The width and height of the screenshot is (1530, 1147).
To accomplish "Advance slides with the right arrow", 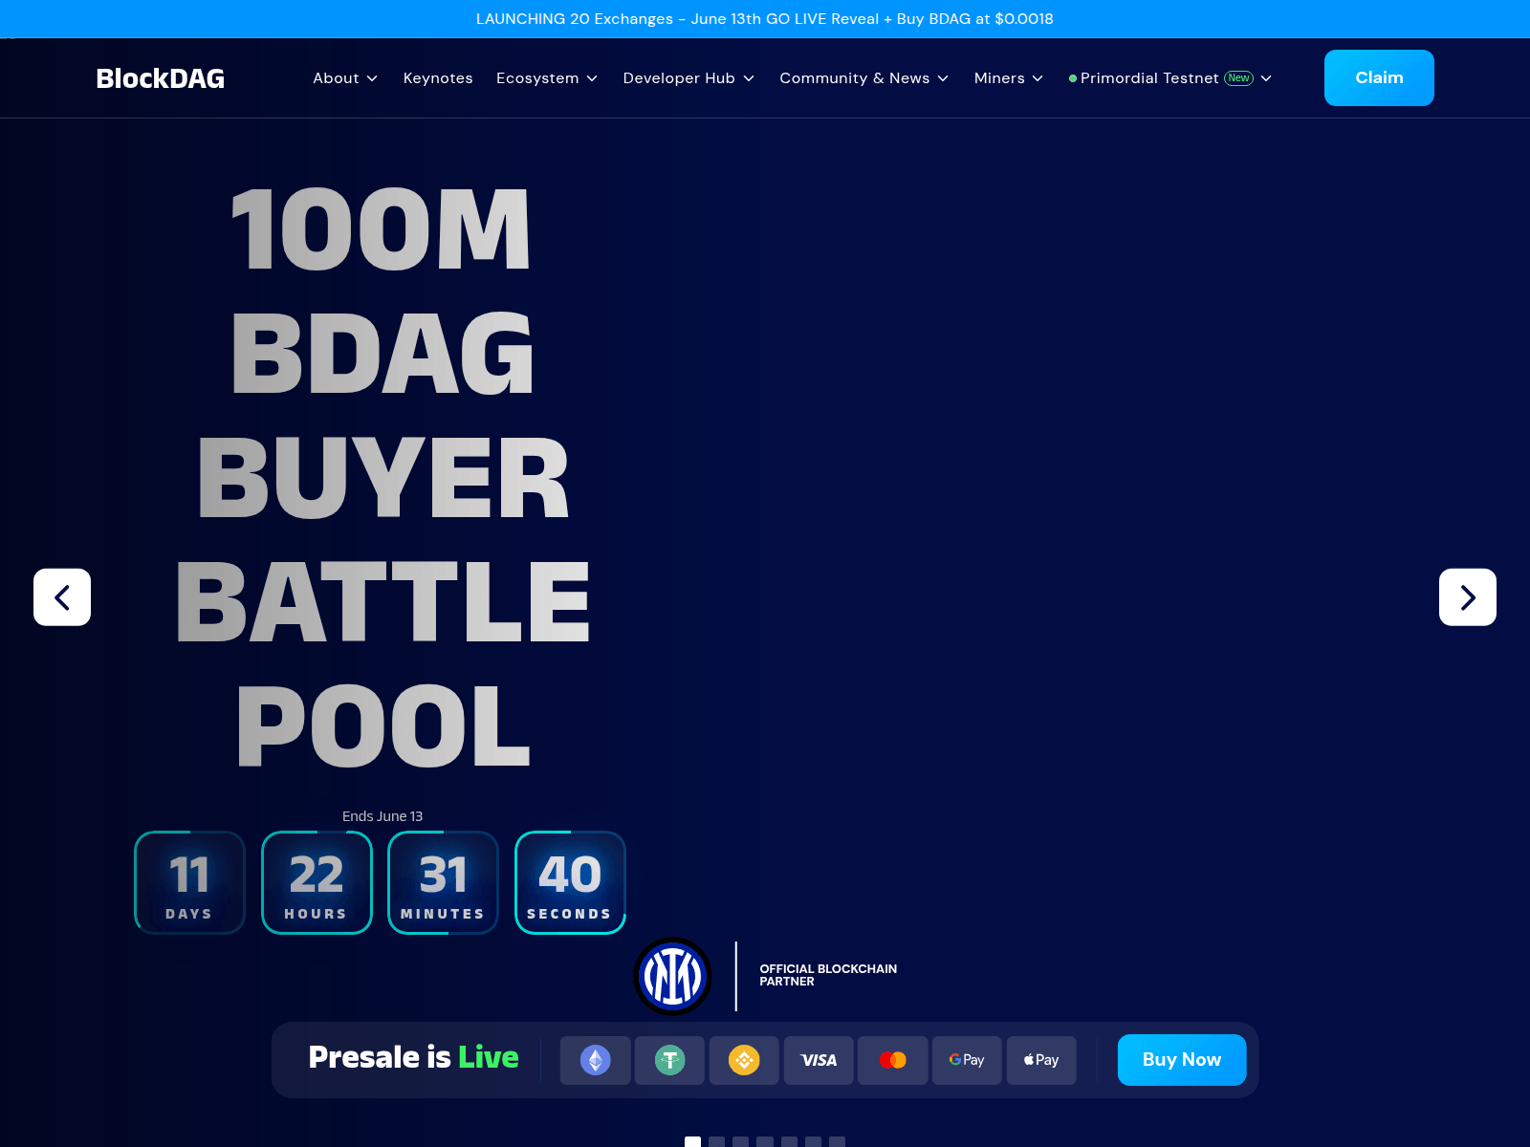I will pyautogui.click(x=1468, y=596).
